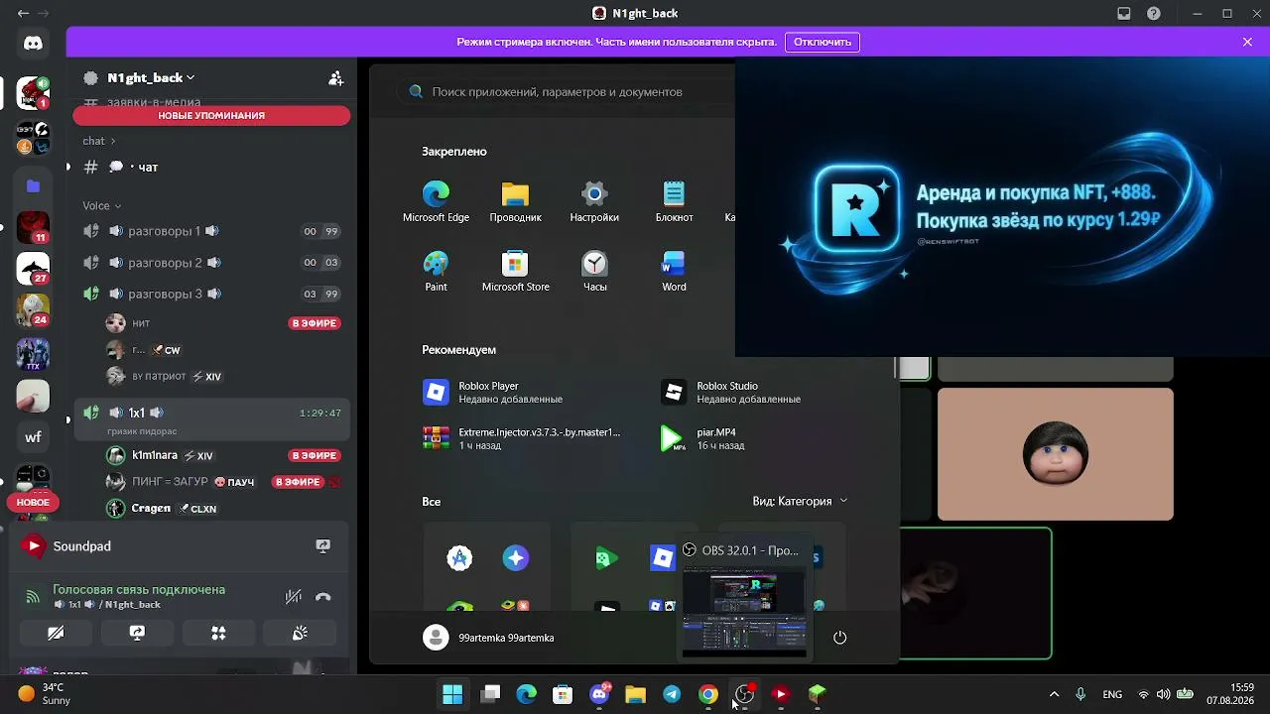Select the 1x1 voice channel
Image resolution: width=1270 pixels, height=714 pixels.
tap(211, 419)
